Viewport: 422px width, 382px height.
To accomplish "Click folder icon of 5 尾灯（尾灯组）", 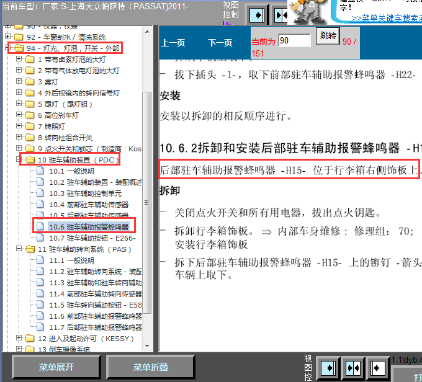I will pyautogui.click(x=30, y=104).
